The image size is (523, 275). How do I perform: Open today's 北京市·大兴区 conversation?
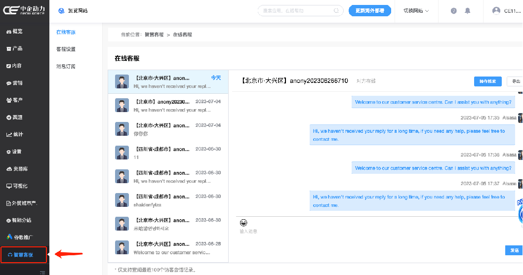click(168, 81)
